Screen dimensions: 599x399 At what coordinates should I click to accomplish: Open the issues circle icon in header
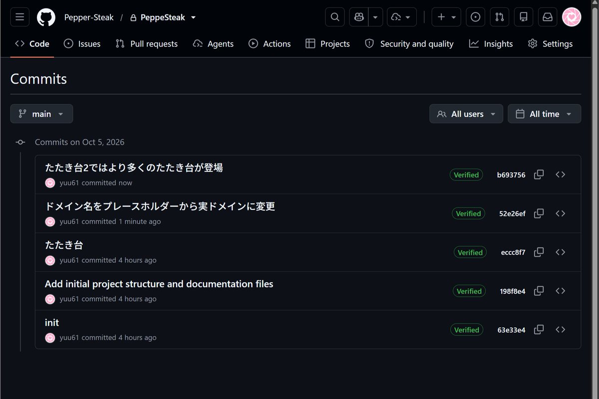point(476,17)
